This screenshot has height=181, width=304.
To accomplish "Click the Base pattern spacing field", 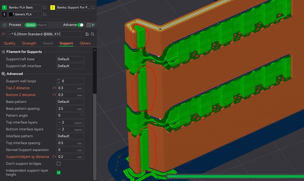I will (x=70, y=109).
